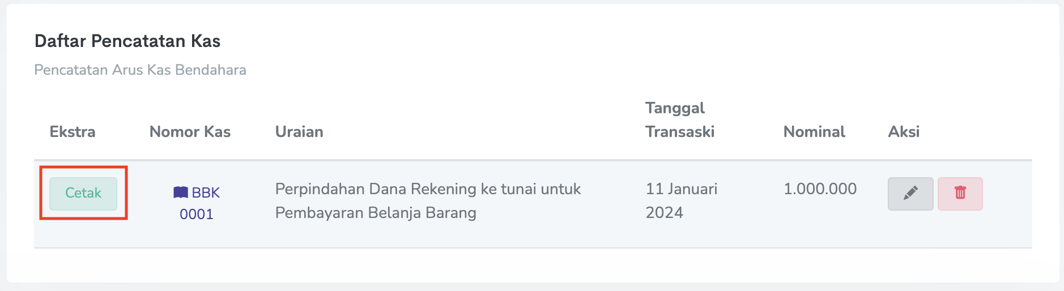Click the Ekstra column header
This screenshot has width=1064, height=291.
pyautogui.click(x=73, y=132)
